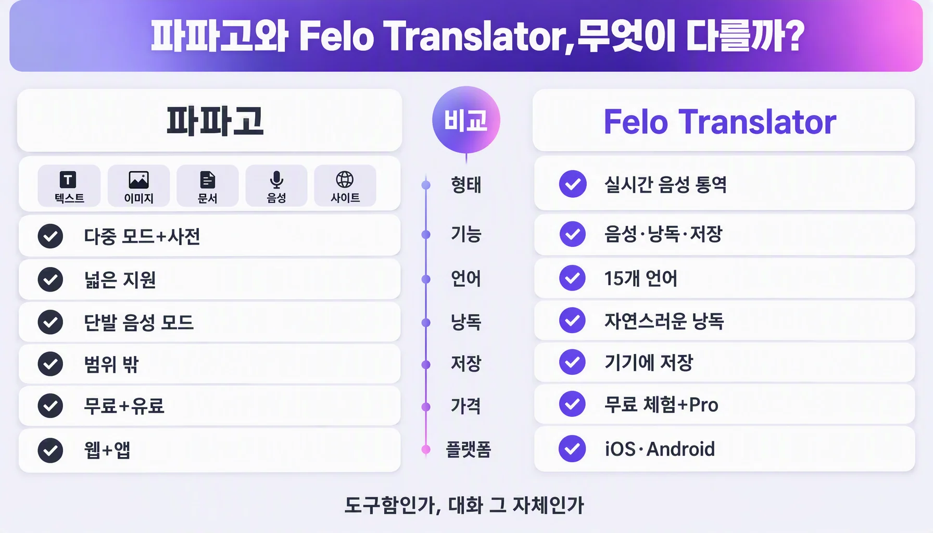Click the pink 플랫폼 timeline dot
Image resolution: width=933 pixels, height=533 pixels.
pos(426,449)
